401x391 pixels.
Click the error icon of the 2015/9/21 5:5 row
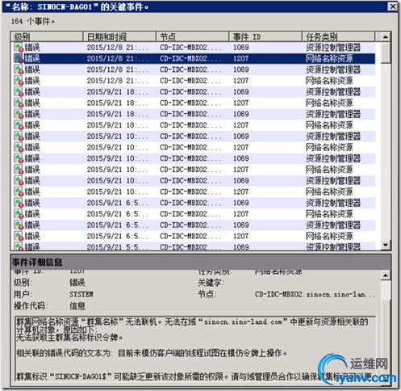pos(19,246)
